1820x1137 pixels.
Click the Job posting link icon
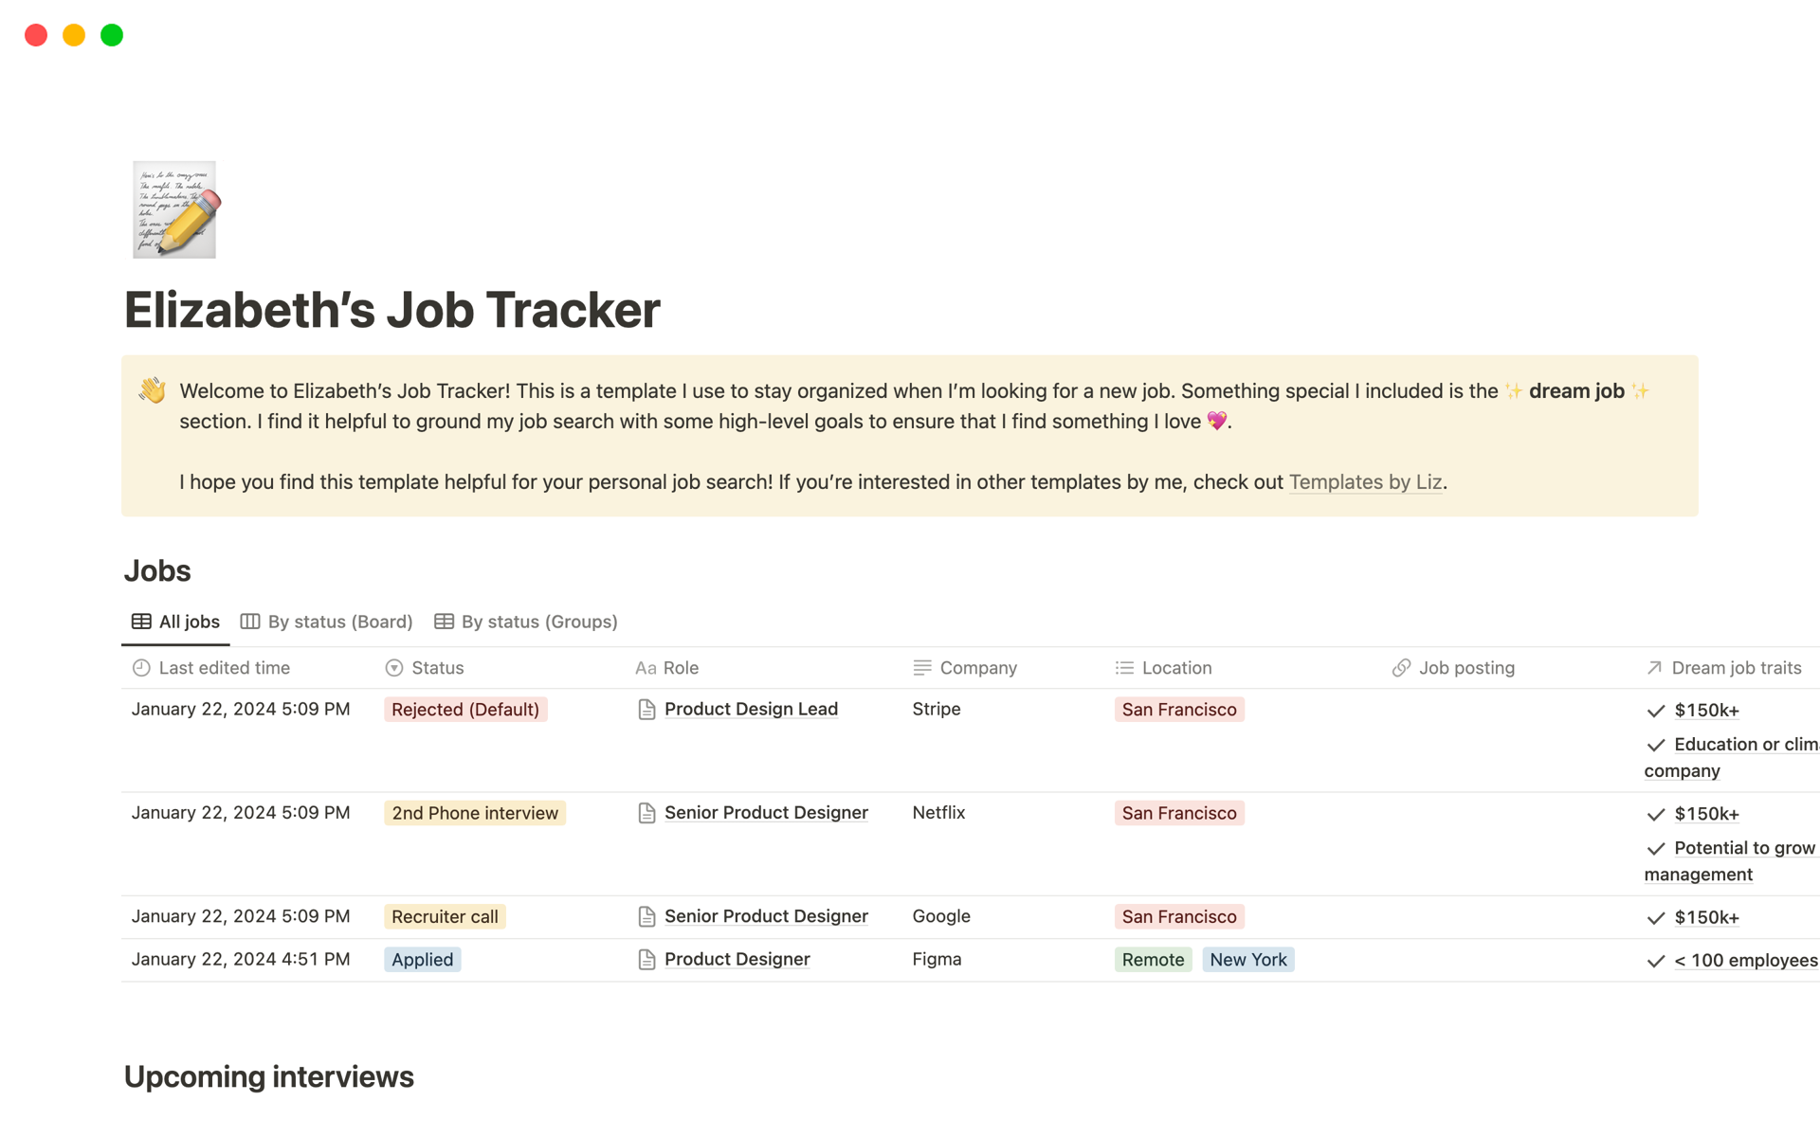(1399, 667)
